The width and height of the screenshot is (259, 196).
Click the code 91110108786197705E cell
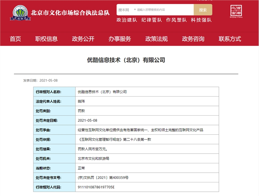(96, 187)
